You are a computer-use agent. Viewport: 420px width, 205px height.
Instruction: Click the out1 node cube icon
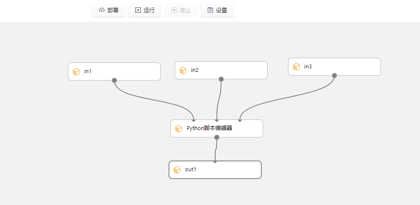(177, 170)
